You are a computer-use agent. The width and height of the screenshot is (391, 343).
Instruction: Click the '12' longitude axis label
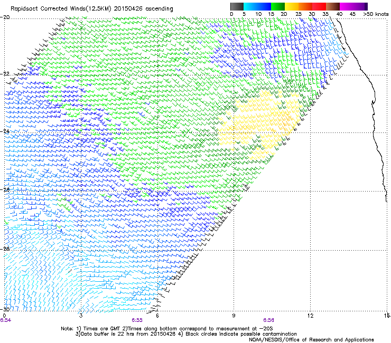(310, 316)
